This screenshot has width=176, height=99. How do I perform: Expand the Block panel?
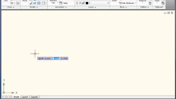coord(123,7)
